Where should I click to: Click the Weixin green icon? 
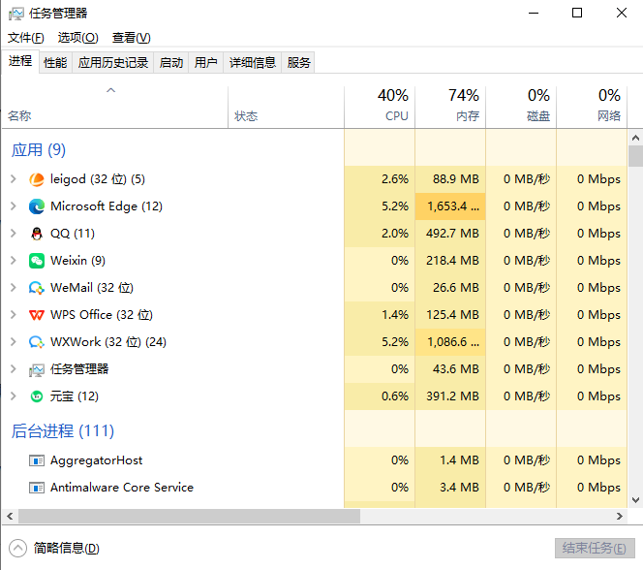pos(37,261)
